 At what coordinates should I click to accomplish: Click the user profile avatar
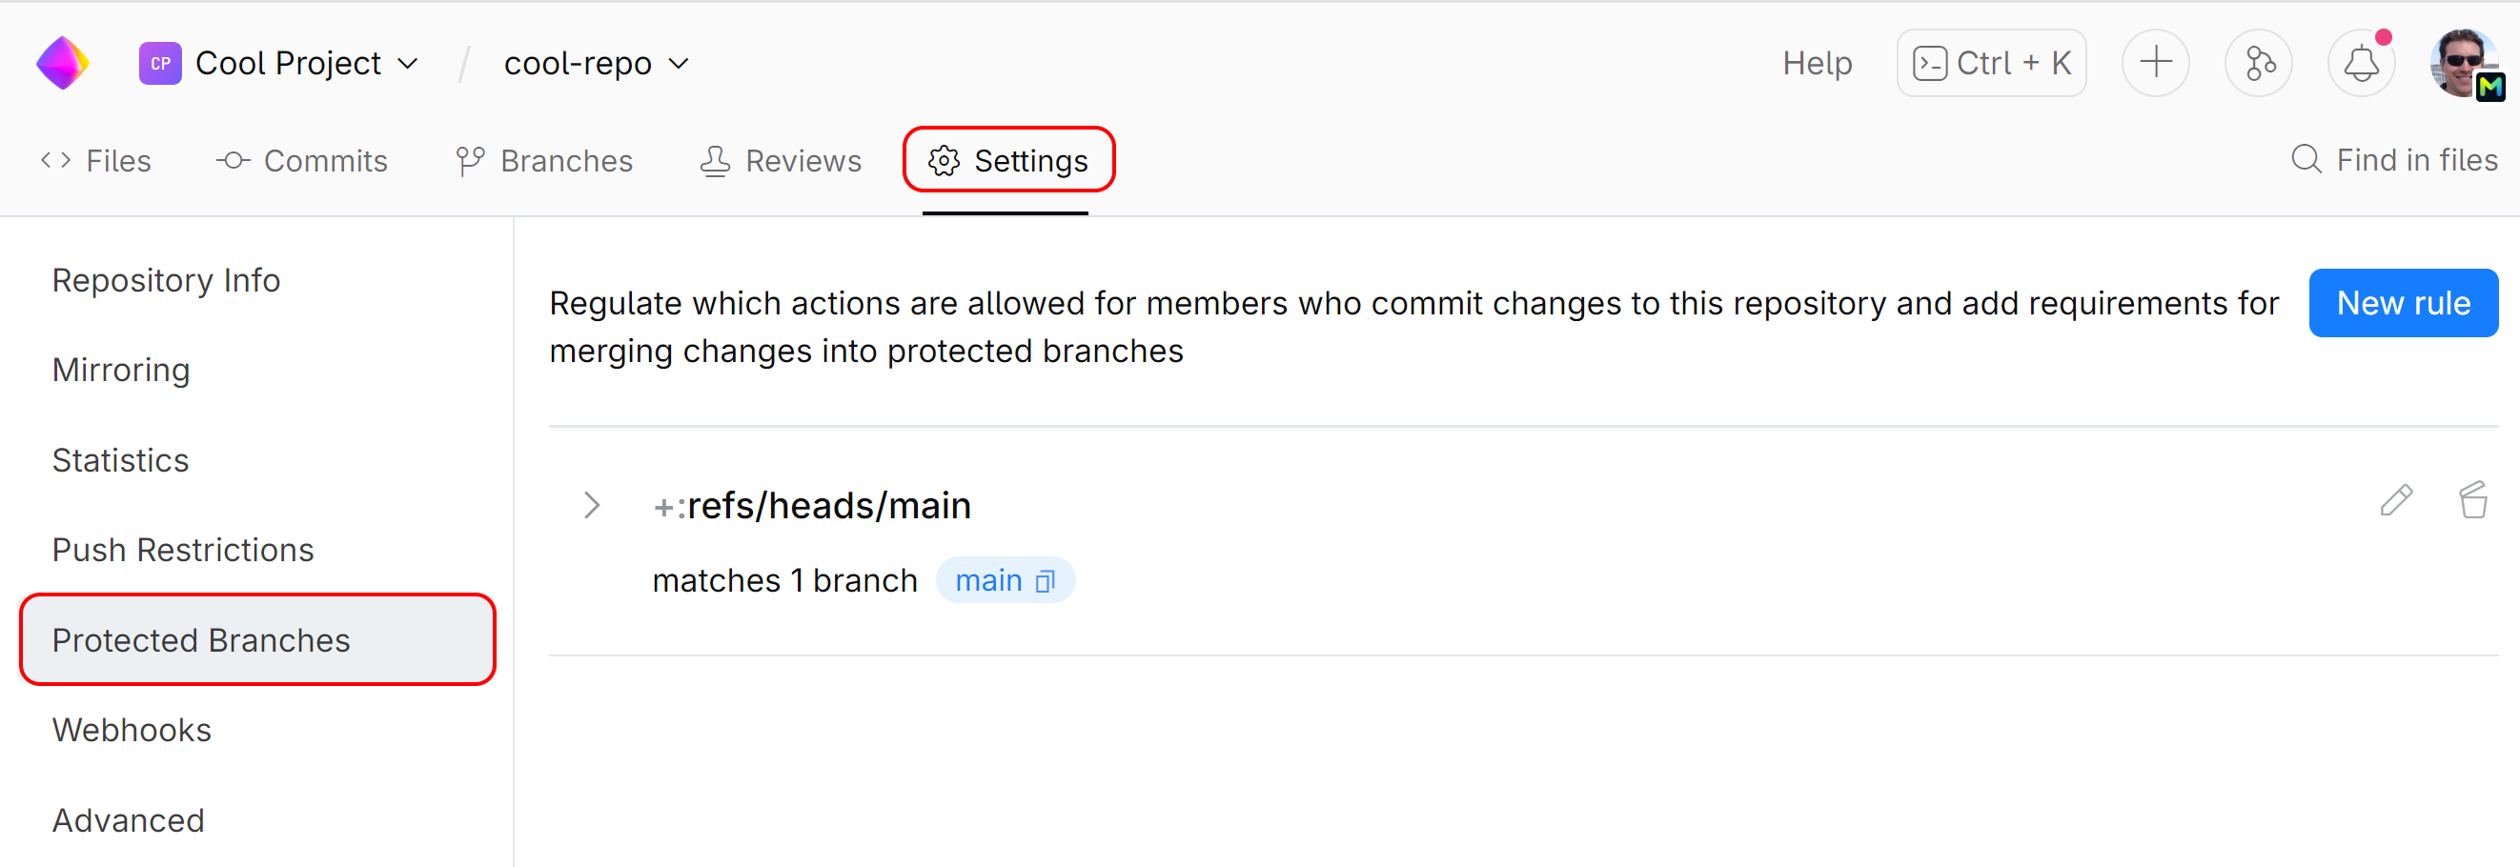2462,63
